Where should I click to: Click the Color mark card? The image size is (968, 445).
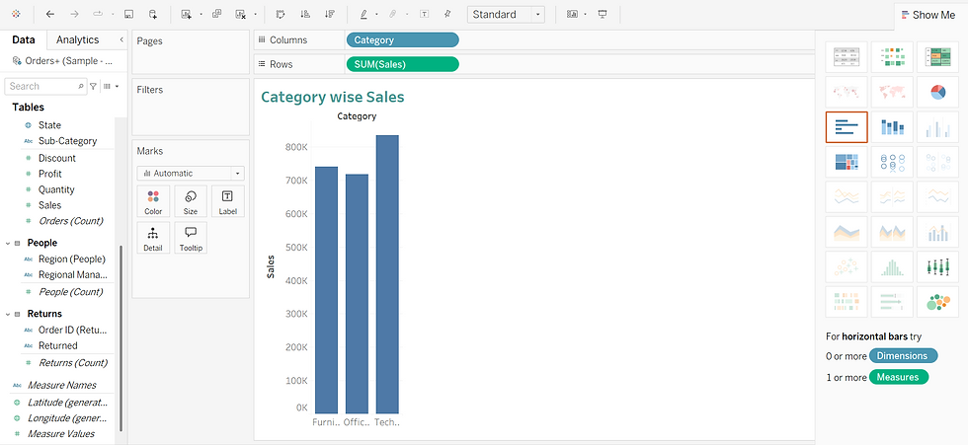[153, 201]
